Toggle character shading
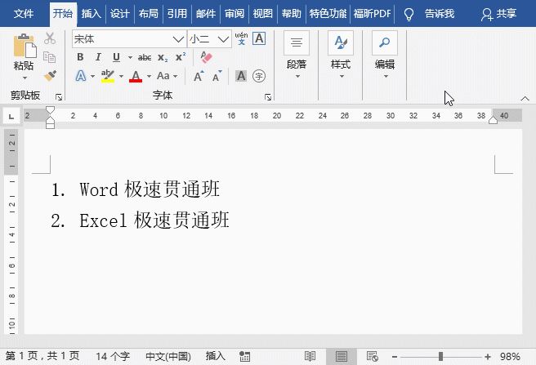This screenshot has width=536, height=365. click(241, 76)
